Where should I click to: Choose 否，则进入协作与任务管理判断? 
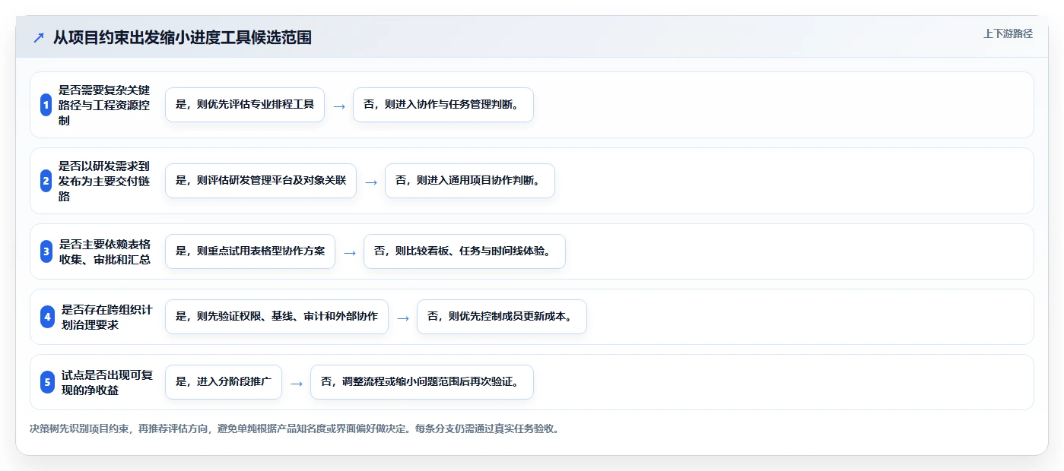[443, 105]
